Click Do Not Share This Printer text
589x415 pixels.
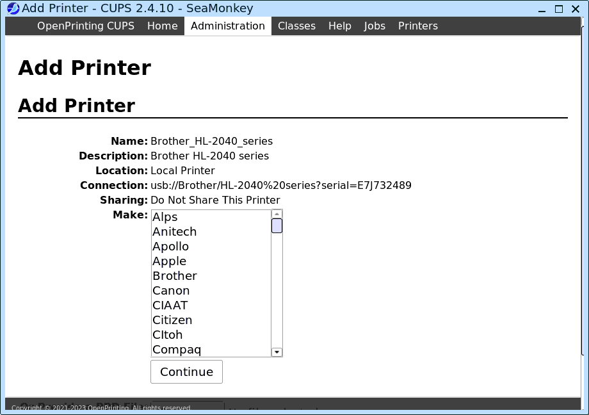pyautogui.click(x=215, y=200)
